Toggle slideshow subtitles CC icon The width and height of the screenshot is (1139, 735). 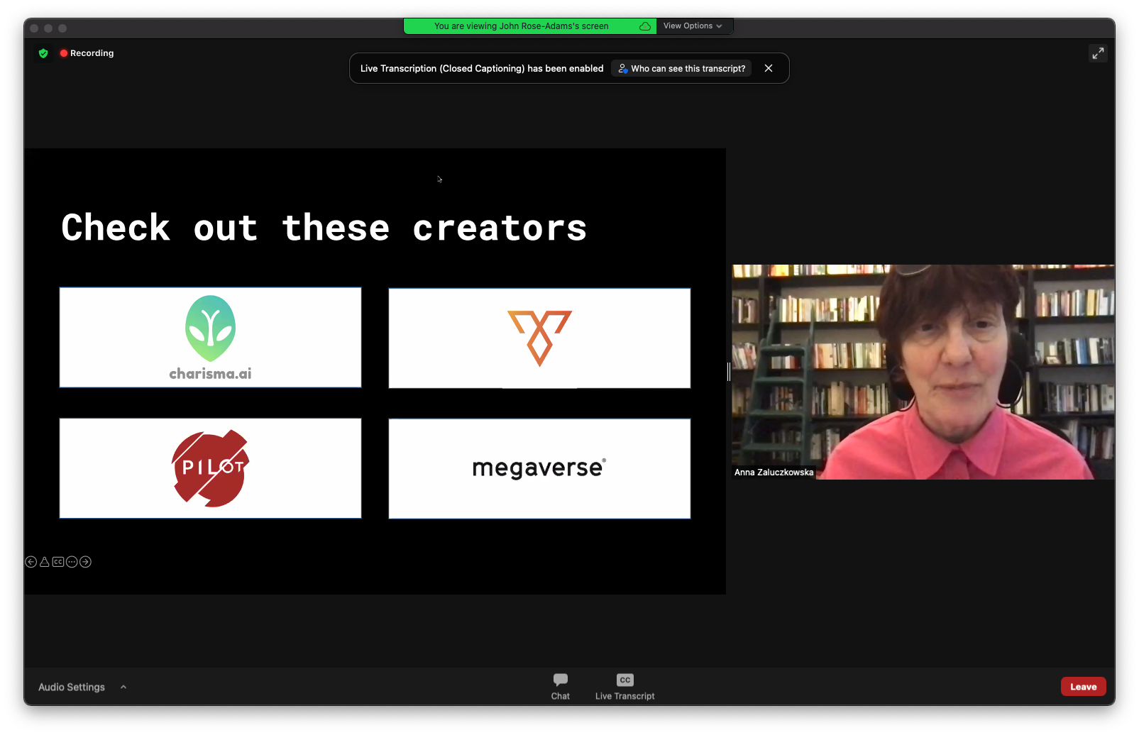58,562
